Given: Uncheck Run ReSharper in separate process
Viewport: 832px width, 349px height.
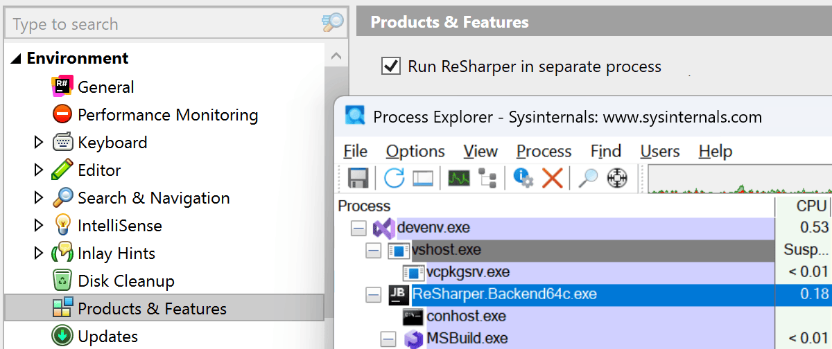Looking at the screenshot, I should click(392, 66).
